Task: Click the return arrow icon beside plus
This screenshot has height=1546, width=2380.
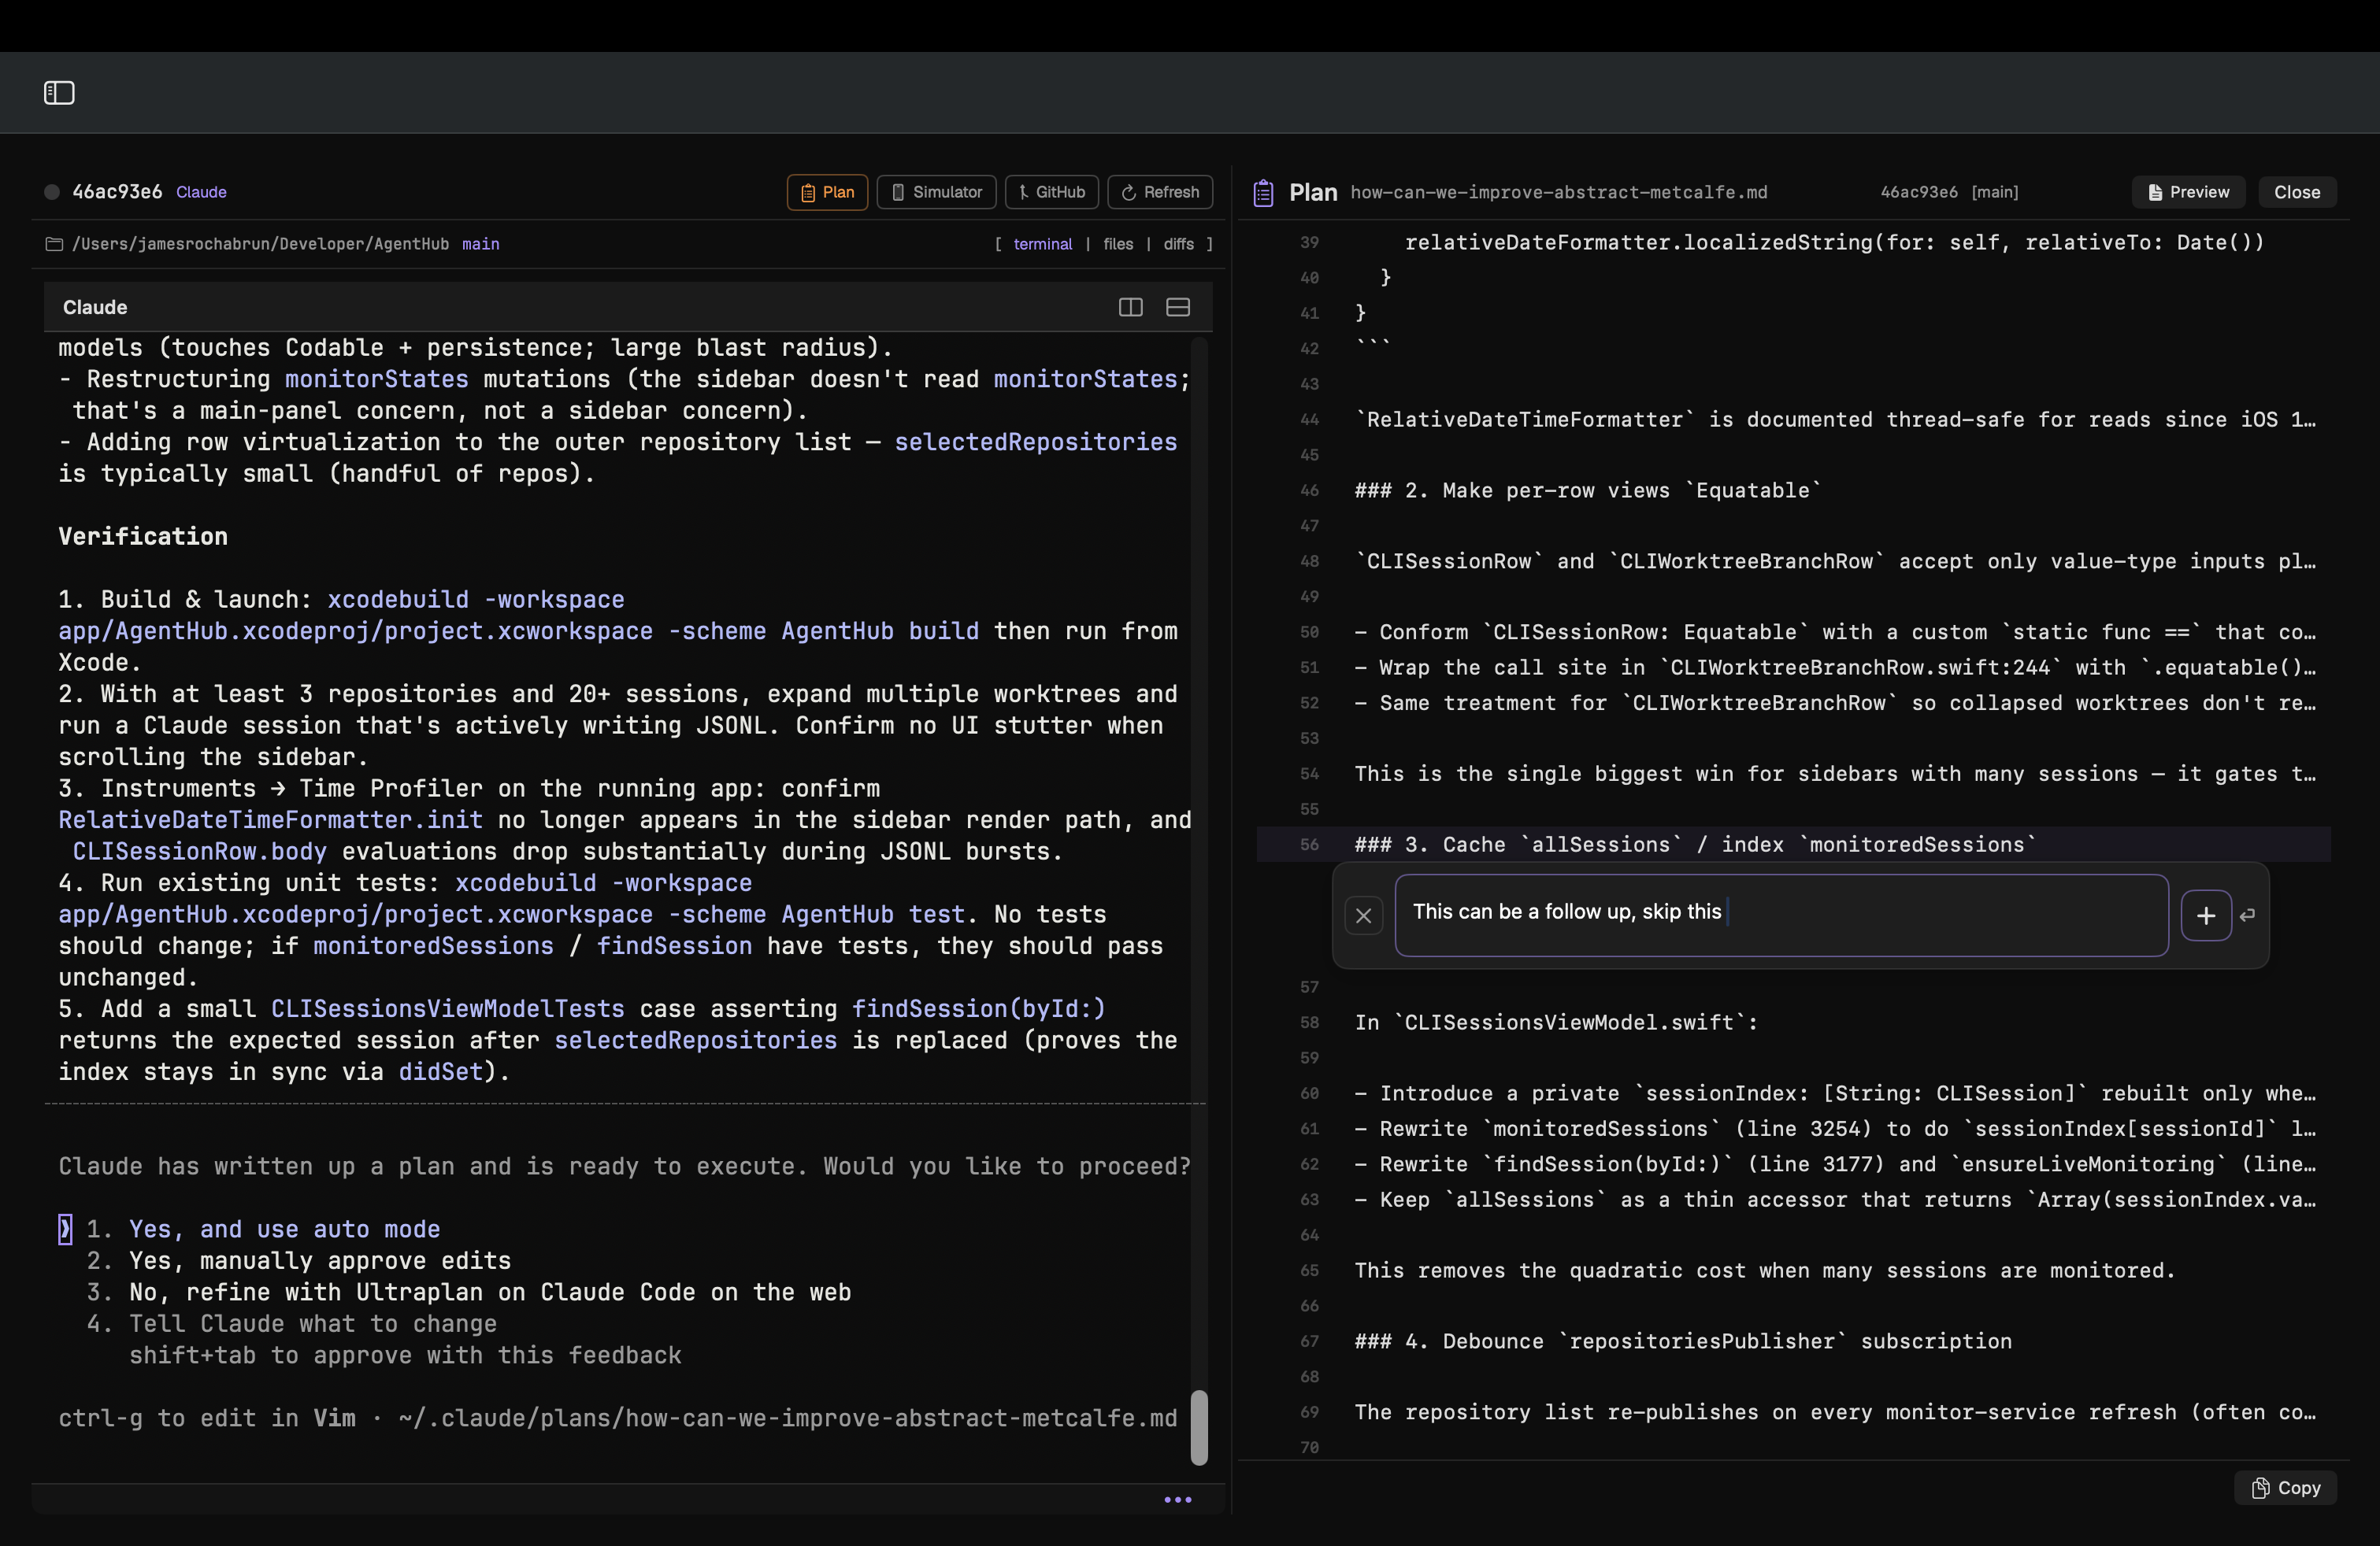Action: (2247, 915)
